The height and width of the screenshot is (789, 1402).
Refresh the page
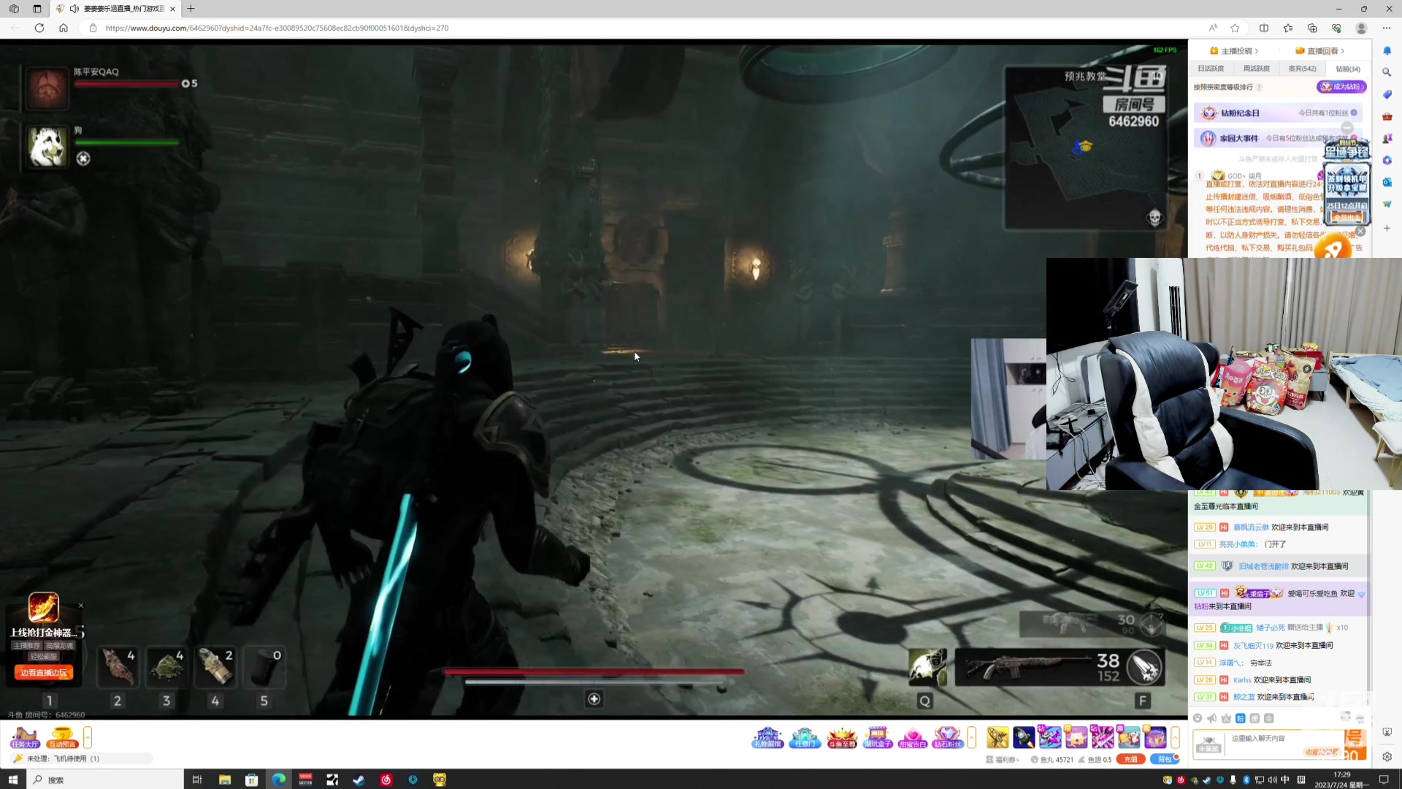point(39,28)
